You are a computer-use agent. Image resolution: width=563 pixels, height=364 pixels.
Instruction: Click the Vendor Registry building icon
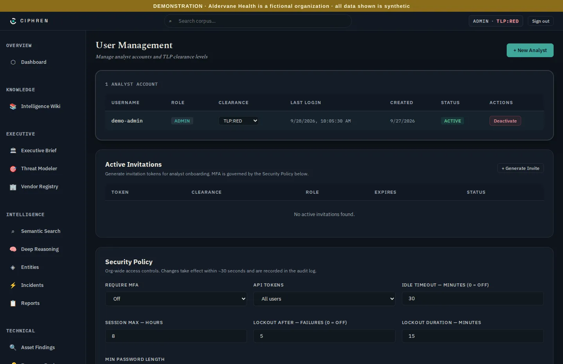13,187
